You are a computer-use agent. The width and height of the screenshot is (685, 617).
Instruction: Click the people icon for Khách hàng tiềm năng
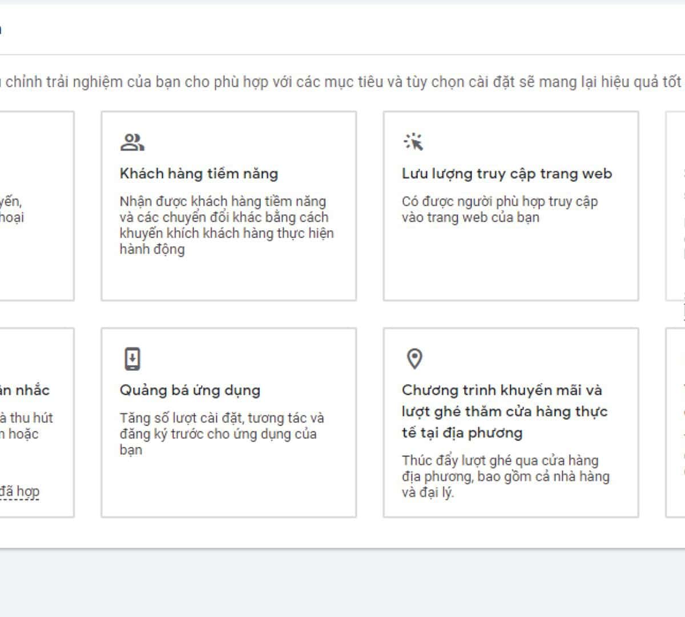click(132, 142)
